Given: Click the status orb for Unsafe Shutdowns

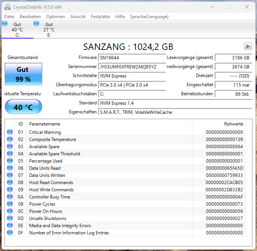Looking at the screenshot, I should point(10,218).
